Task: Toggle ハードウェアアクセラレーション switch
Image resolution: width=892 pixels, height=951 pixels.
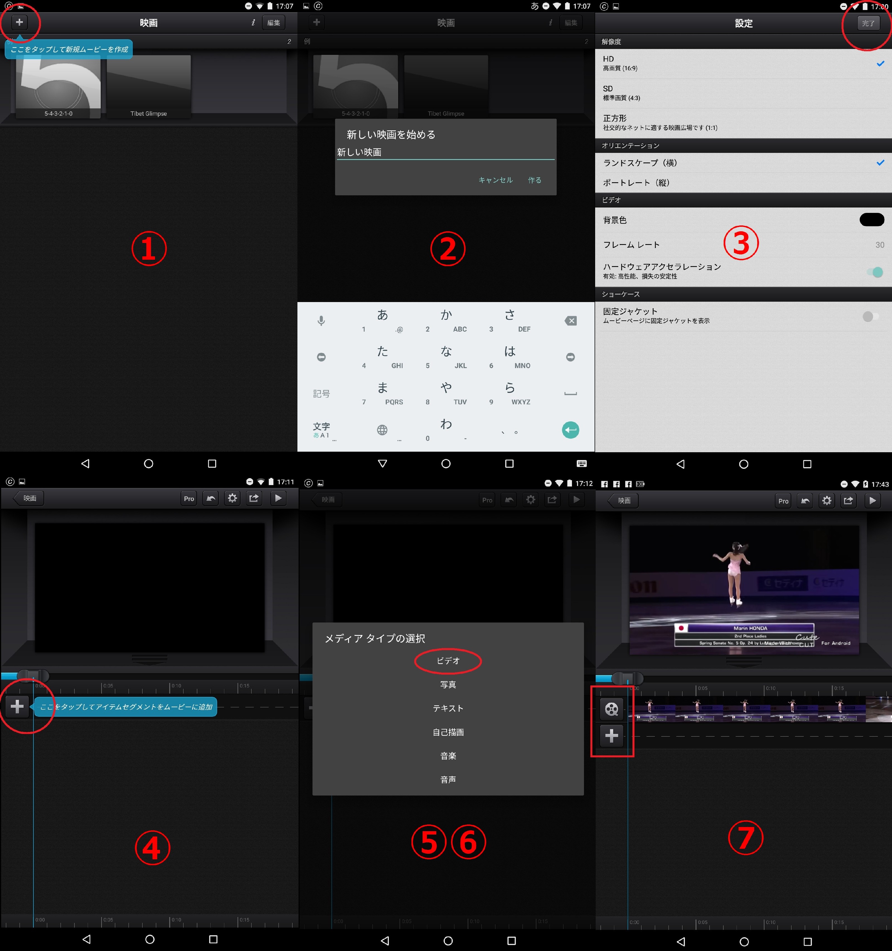Action: click(x=875, y=272)
